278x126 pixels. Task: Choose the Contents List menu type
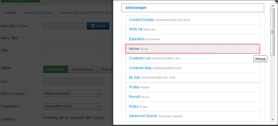193,58
